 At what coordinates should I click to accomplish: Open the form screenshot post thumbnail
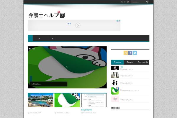pos(94,100)
